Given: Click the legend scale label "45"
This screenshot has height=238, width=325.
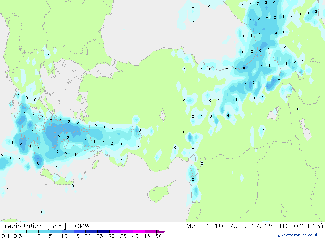Looking at the screenshot, I should click(147, 236).
